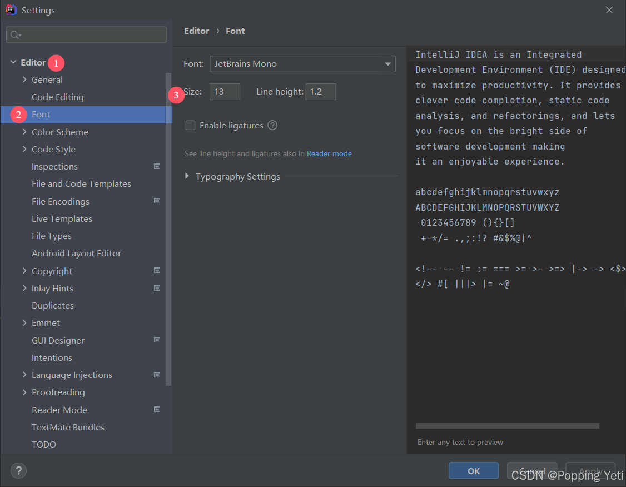The width and height of the screenshot is (626, 487).
Task: Click the search magnifier icon in settings
Action: 16,35
